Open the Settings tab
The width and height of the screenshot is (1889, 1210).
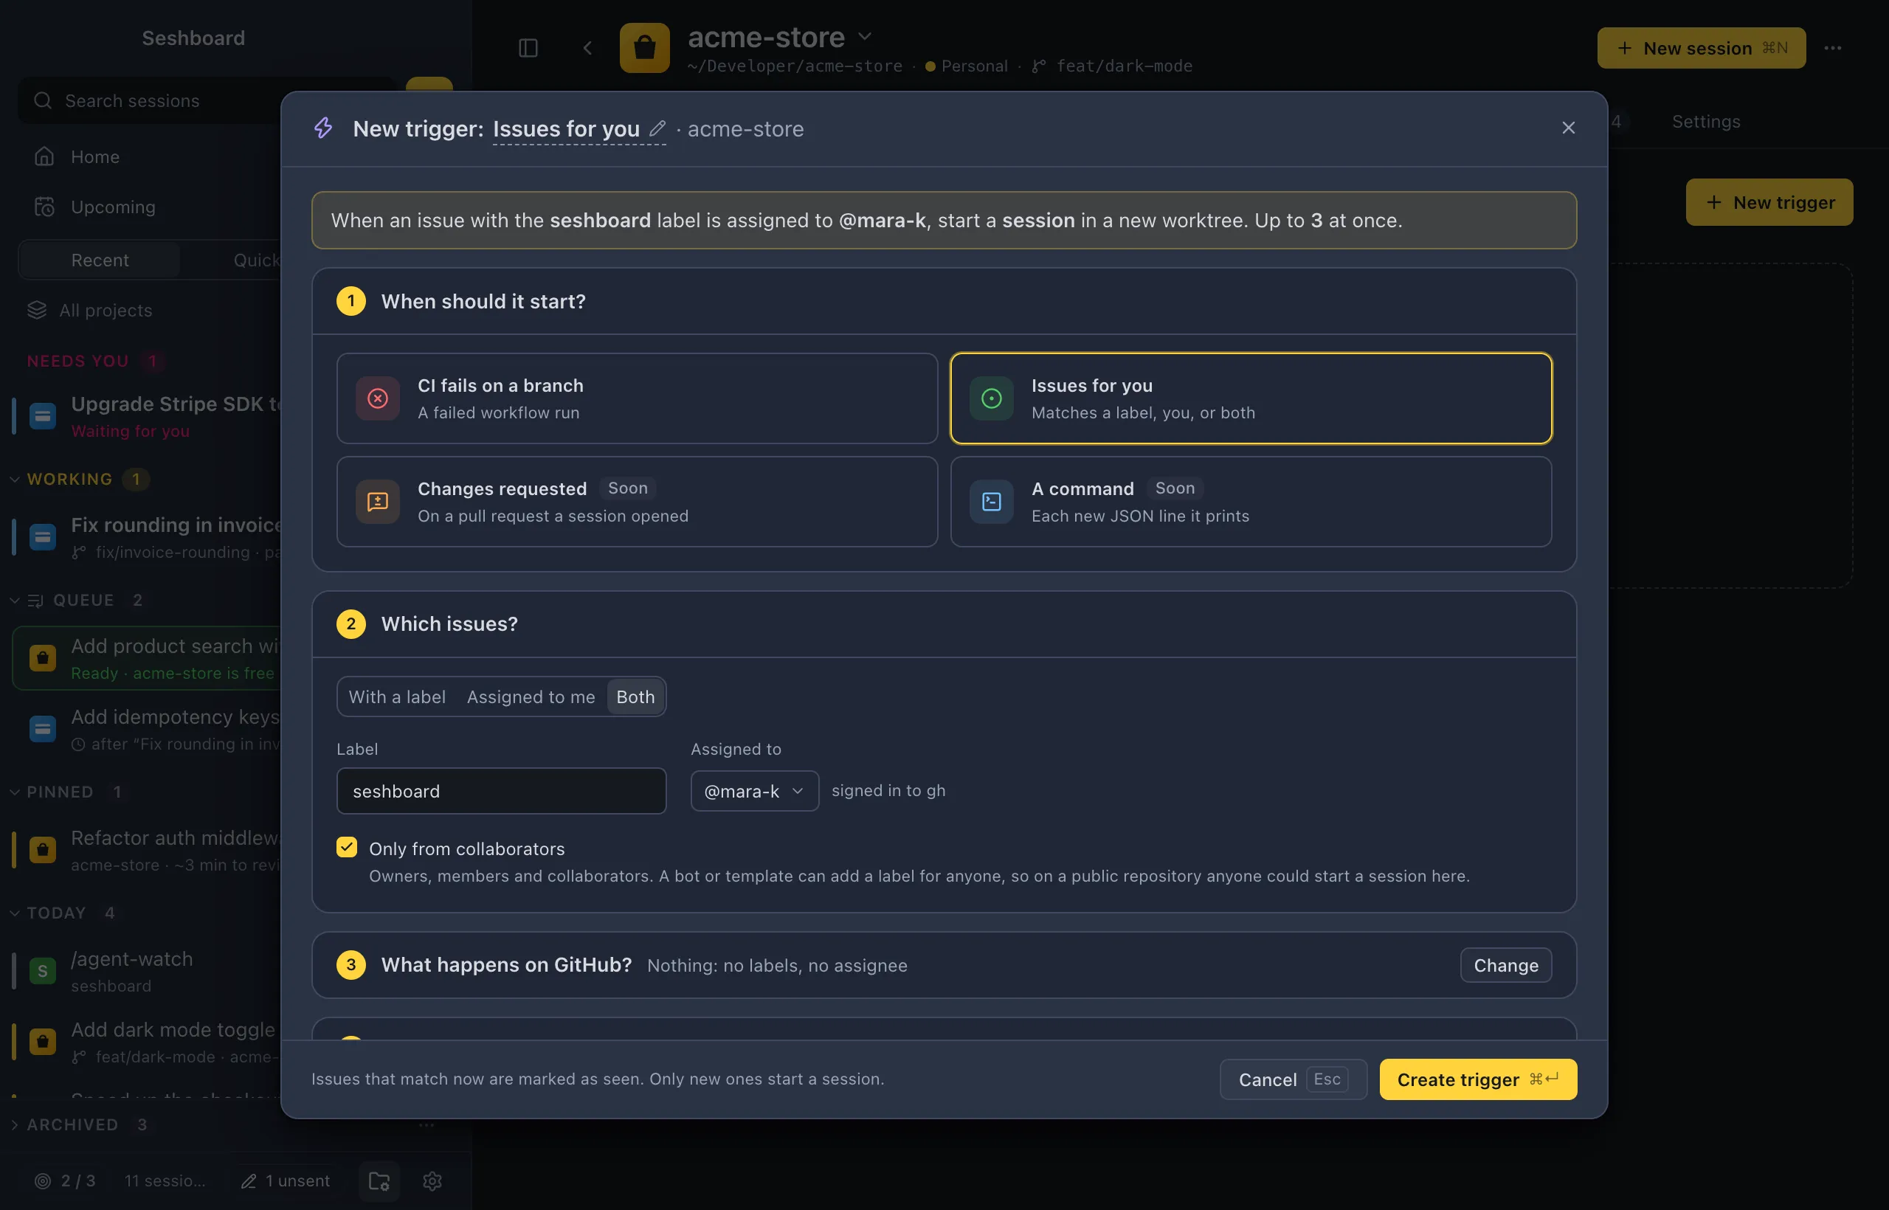pos(1706,122)
